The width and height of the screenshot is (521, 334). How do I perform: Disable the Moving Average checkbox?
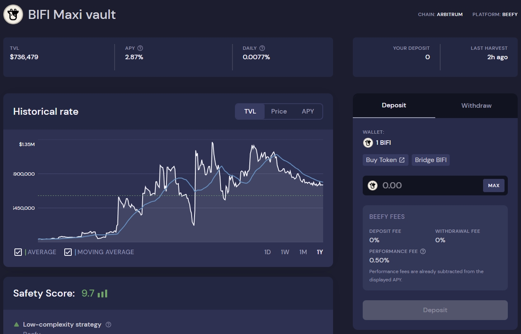pos(68,252)
